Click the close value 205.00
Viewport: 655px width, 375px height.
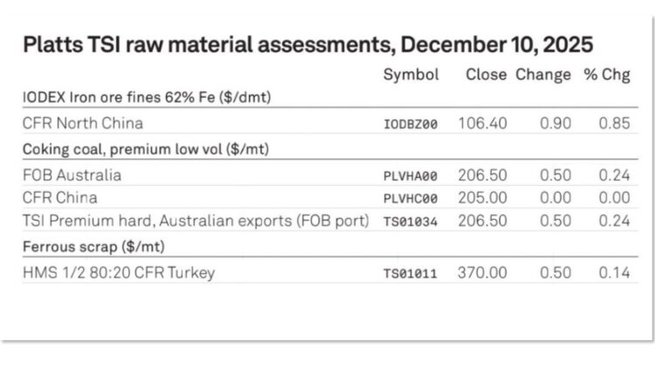point(482,197)
